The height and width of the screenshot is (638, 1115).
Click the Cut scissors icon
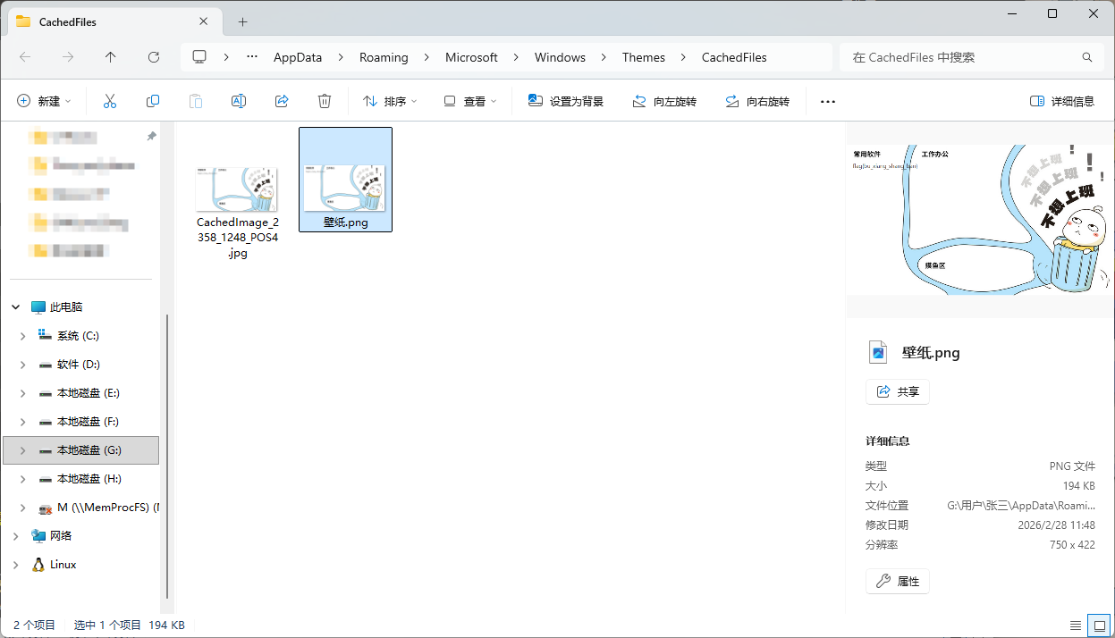tap(110, 101)
